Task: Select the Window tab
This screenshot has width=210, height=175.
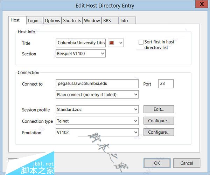Action: (92, 21)
